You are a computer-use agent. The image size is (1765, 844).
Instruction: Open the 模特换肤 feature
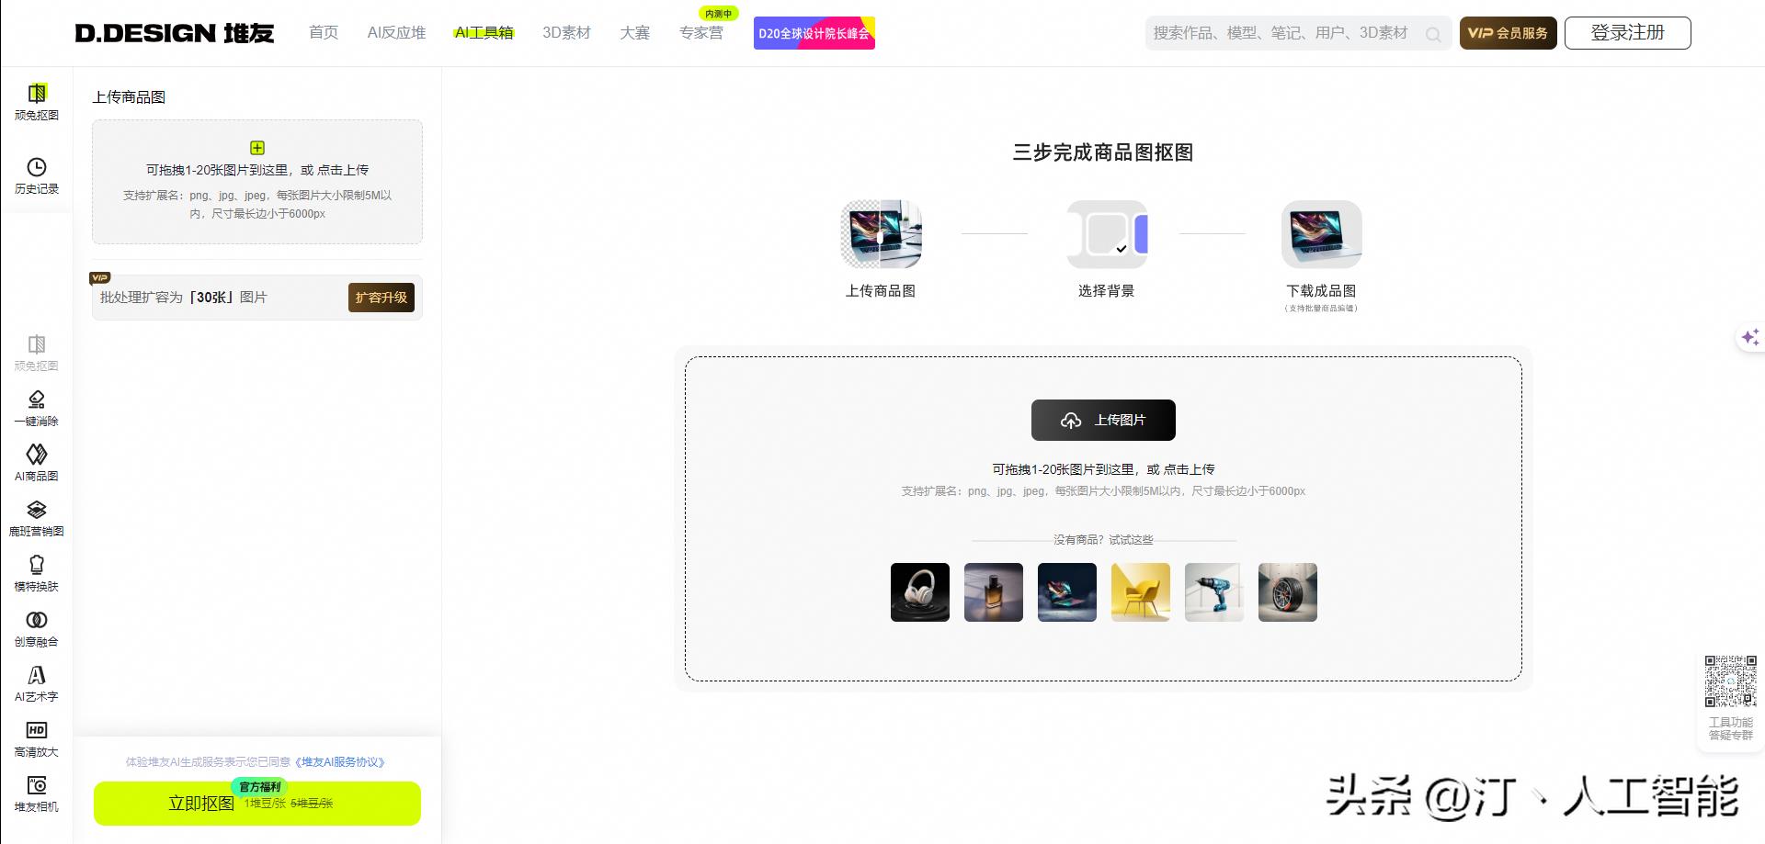[x=37, y=574]
